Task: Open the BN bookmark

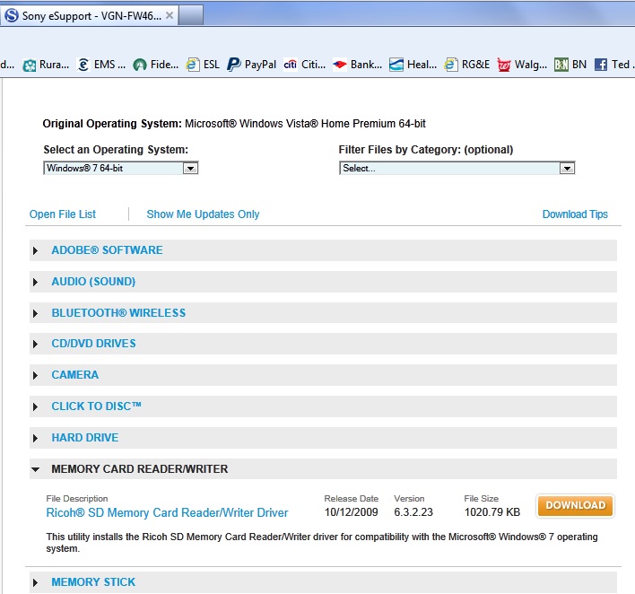Action: click(x=570, y=65)
